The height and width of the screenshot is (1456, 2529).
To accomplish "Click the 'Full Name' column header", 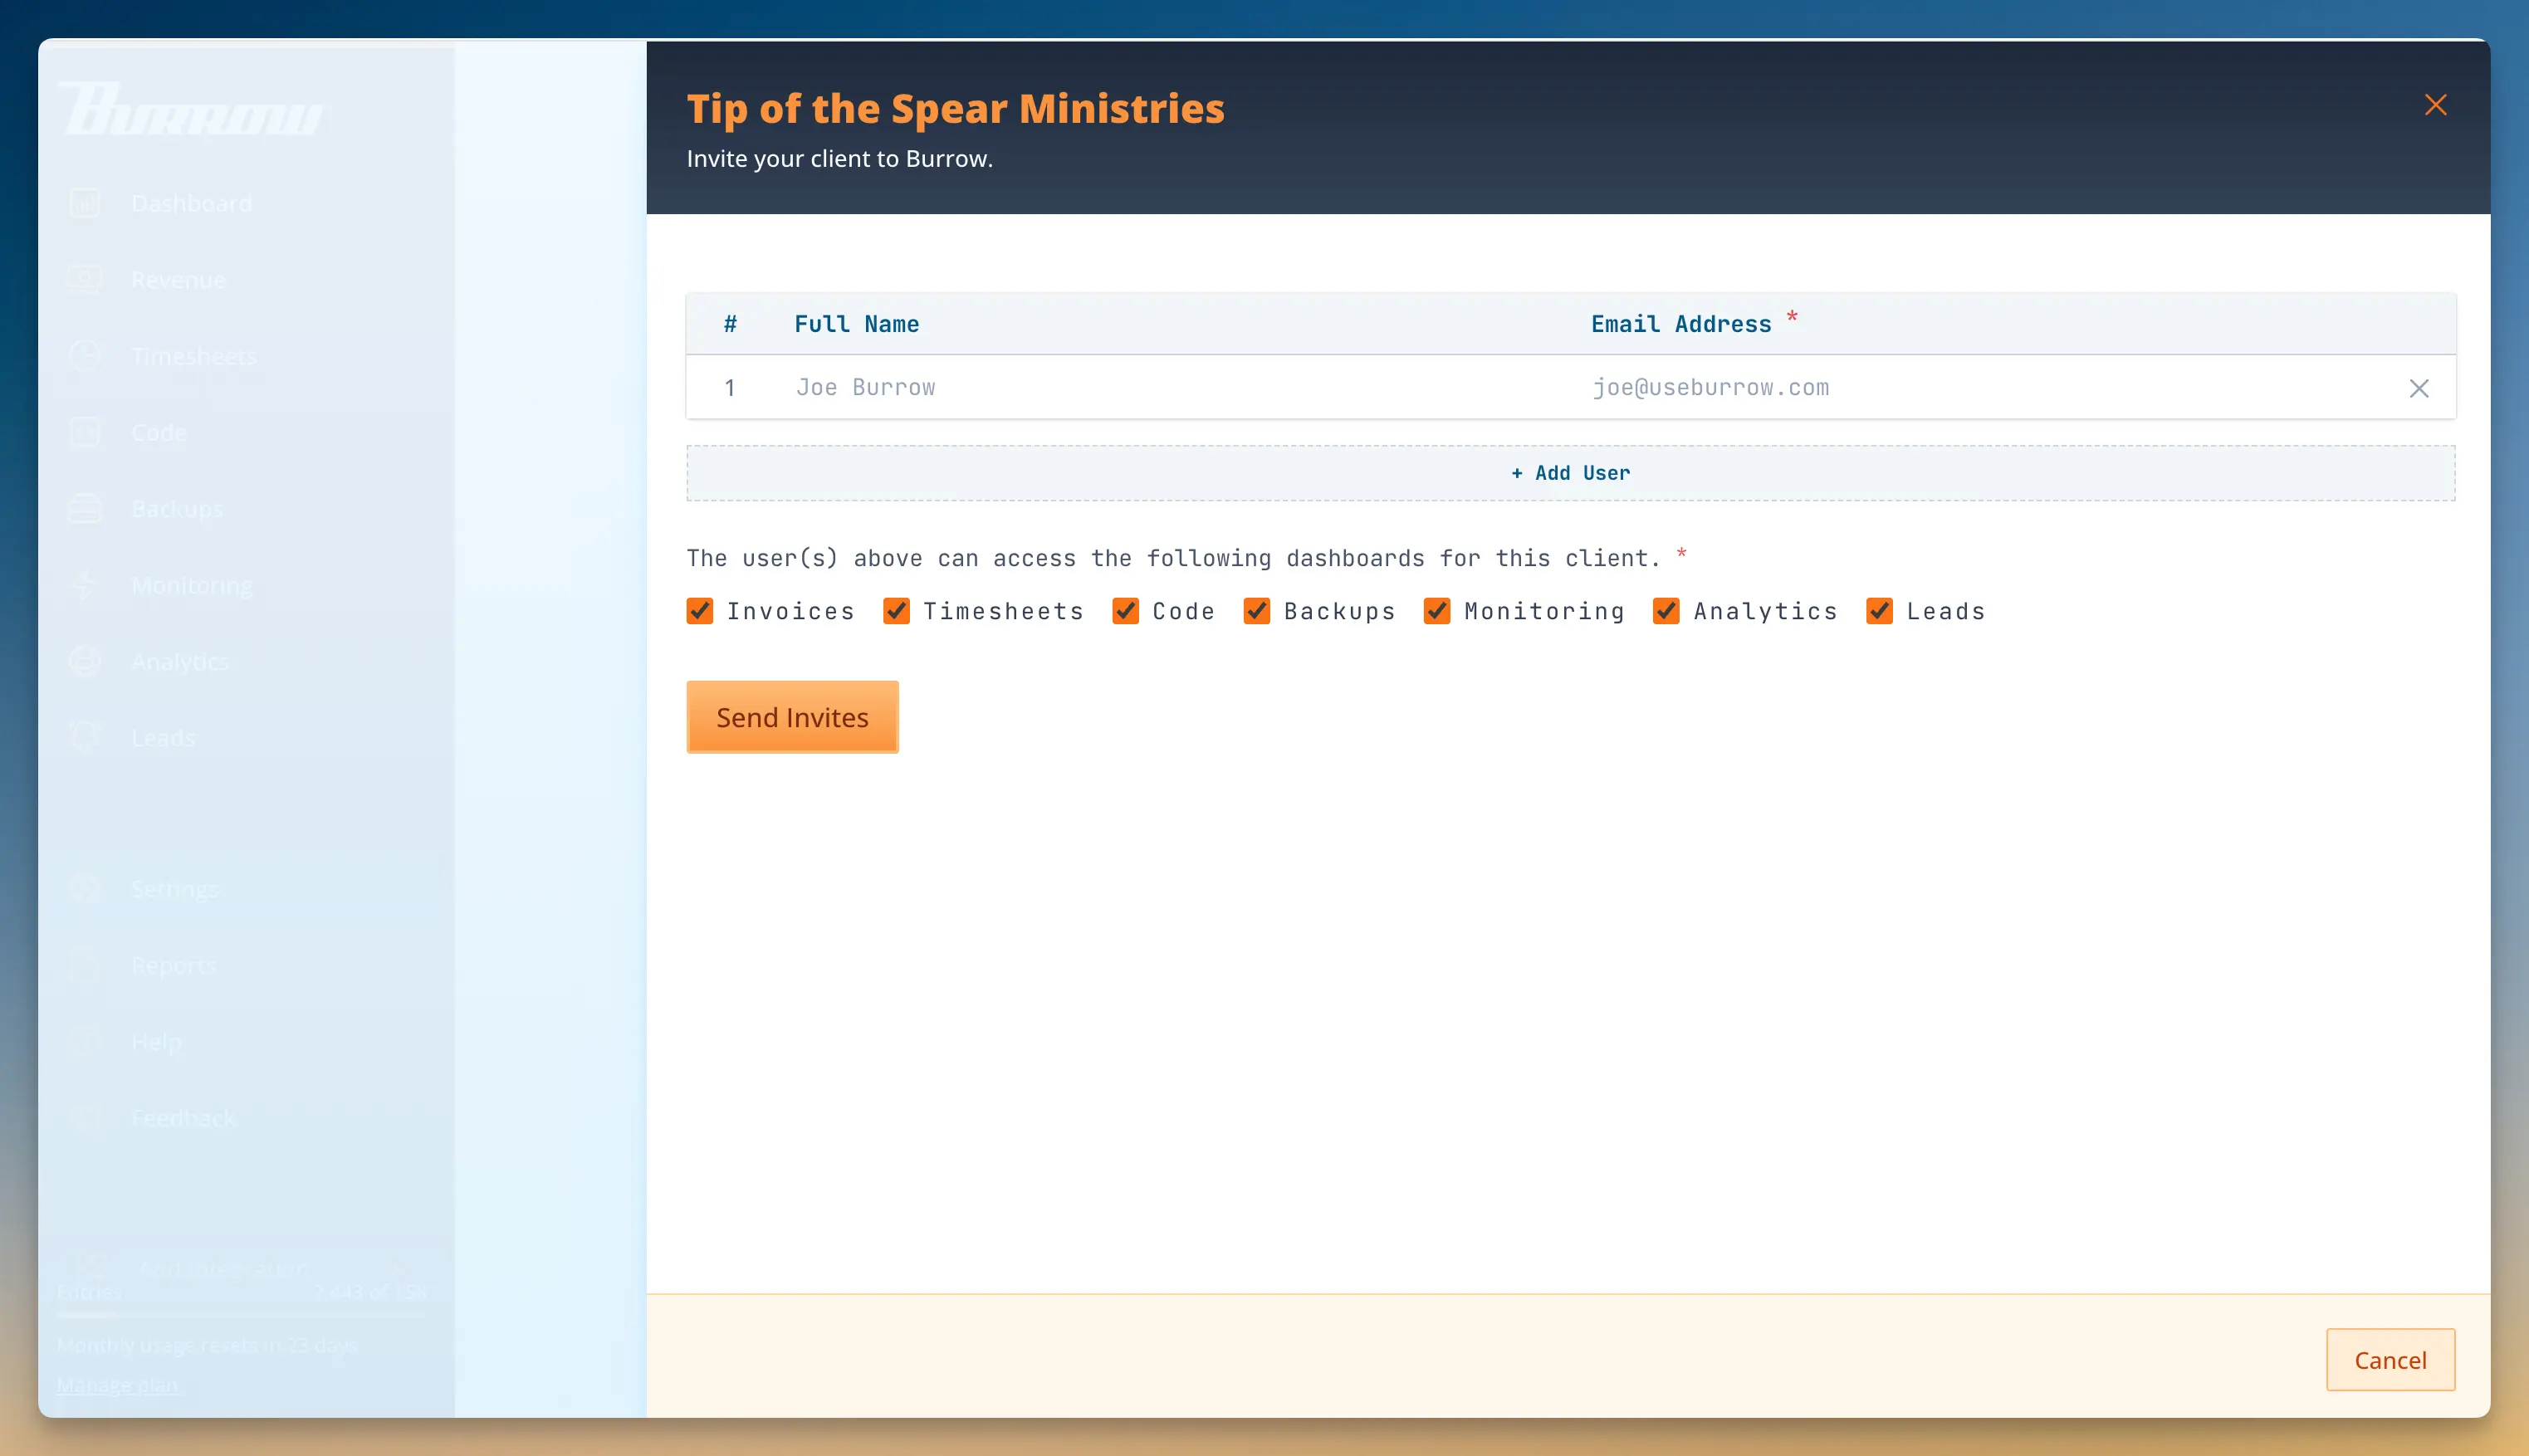I will 857,324.
